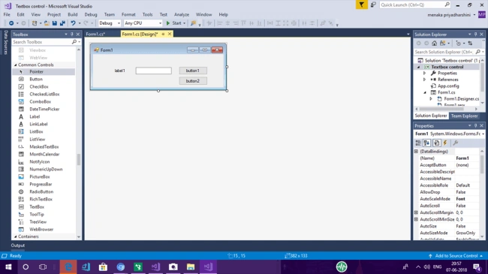Click the Start debugging button
The height and width of the screenshot is (274, 488).
point(174,23)
